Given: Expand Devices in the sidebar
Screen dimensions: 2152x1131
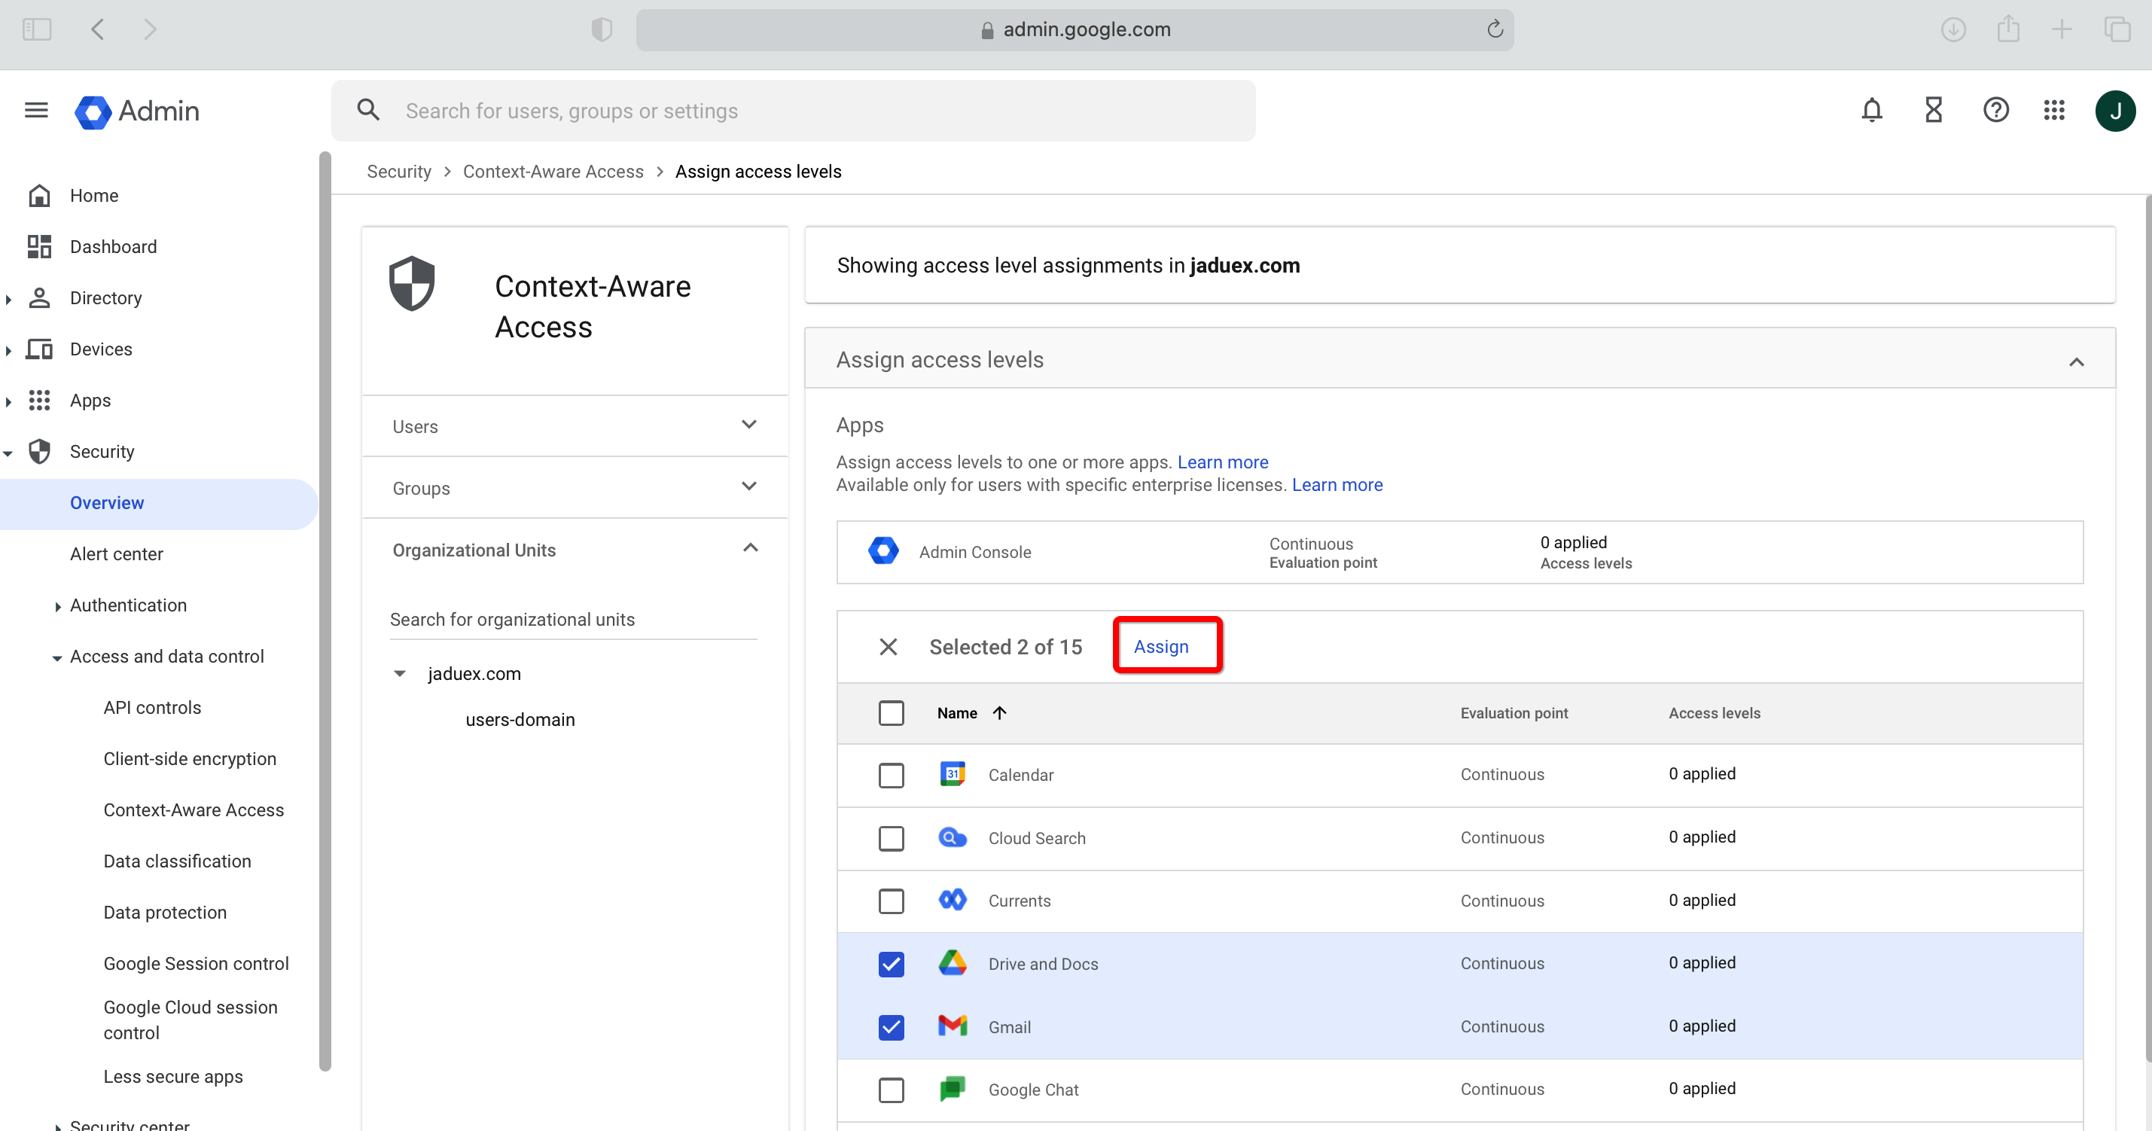Looking at the screenshot, I should (8, 350).
